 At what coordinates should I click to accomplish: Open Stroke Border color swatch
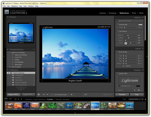pyautogui.click(x=140, y=25)
